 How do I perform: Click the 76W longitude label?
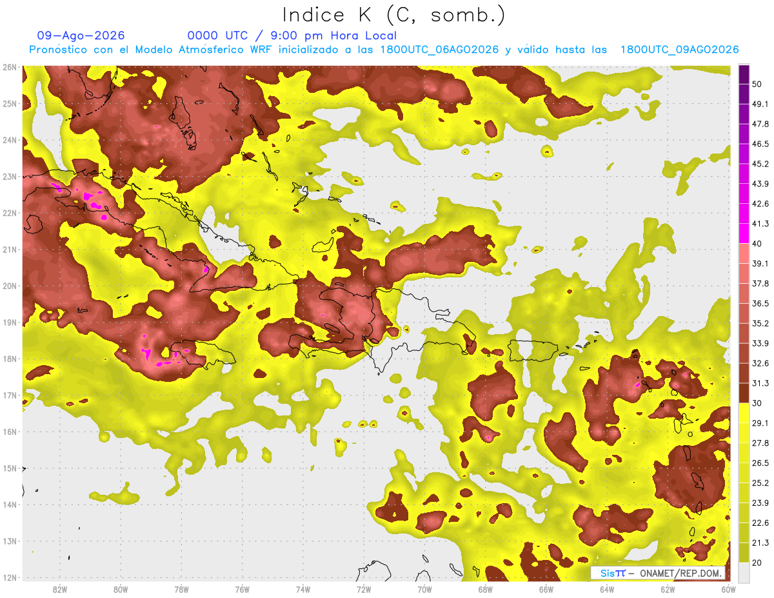tap(243, 590)
